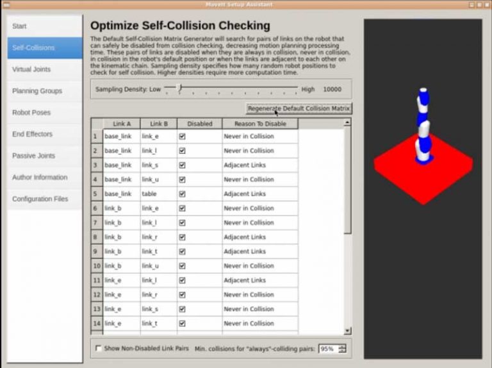Click the min collisions 95% input field
The height and width of the screenshot is (368, 492).
point(328,349)
